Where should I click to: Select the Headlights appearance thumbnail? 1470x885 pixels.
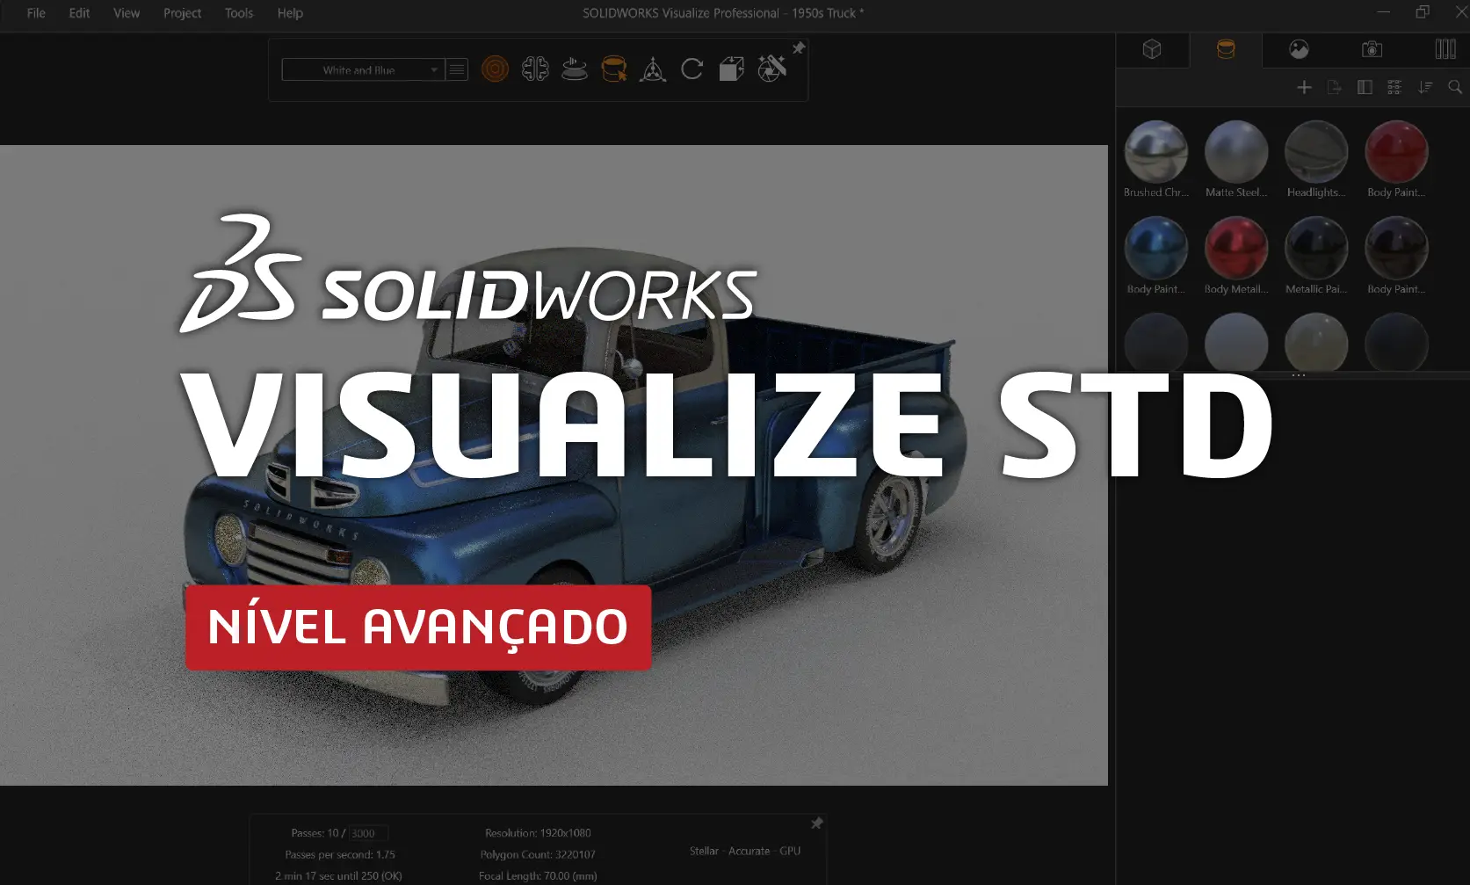point(1316,152)
